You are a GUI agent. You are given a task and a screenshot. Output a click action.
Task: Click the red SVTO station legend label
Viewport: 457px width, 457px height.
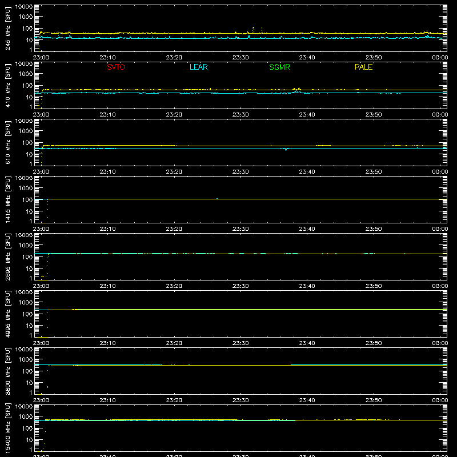click(116, 67)
